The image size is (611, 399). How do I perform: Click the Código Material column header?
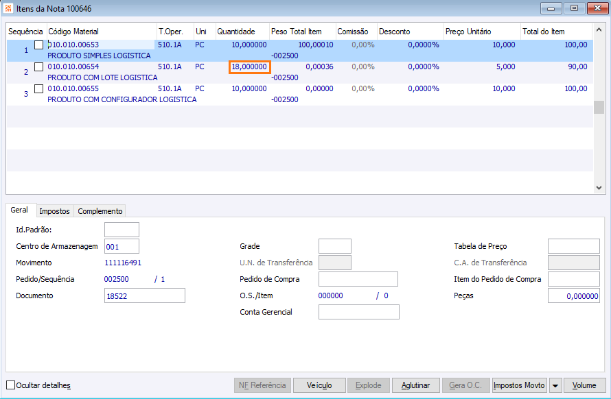102,32
